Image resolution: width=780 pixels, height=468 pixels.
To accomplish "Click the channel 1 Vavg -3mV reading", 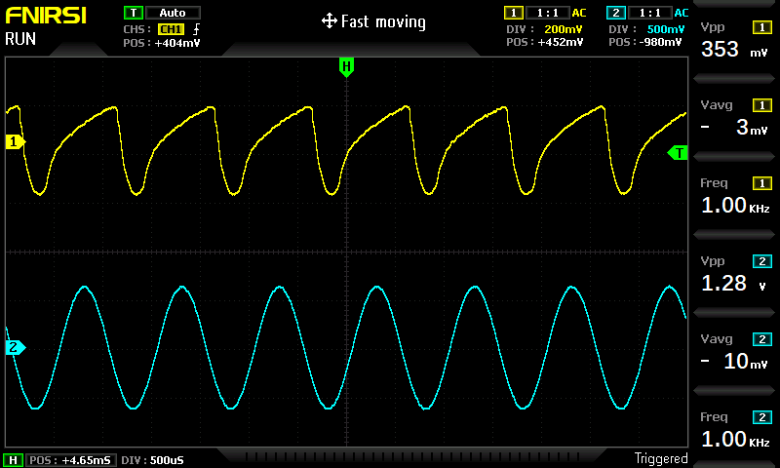I will pyautogui.click(x=734, y=128).
